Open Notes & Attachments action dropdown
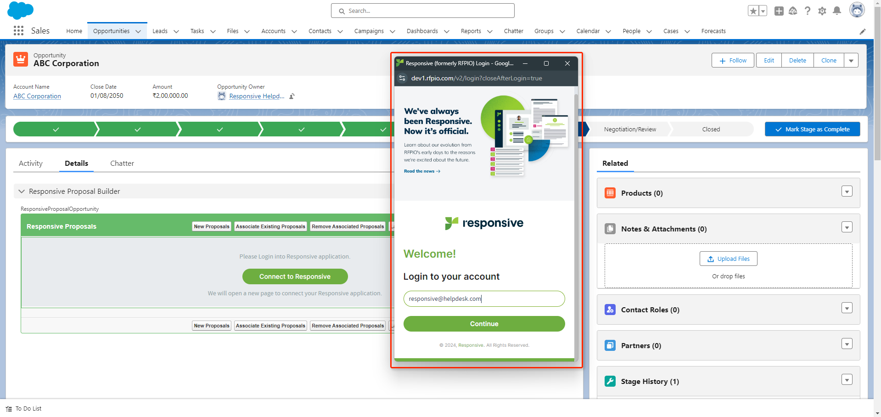Viewport: 881px width, 417px height. [847, 227]
